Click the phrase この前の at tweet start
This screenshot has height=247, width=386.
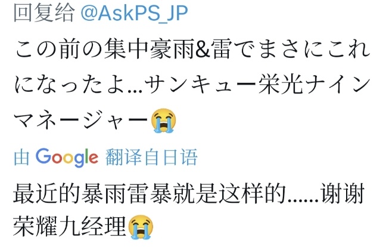pyautogui.click(x=59, y=50)
